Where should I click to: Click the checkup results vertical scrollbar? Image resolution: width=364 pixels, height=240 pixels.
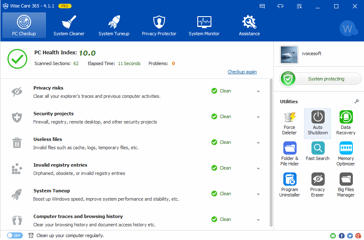tap(271, 153)
